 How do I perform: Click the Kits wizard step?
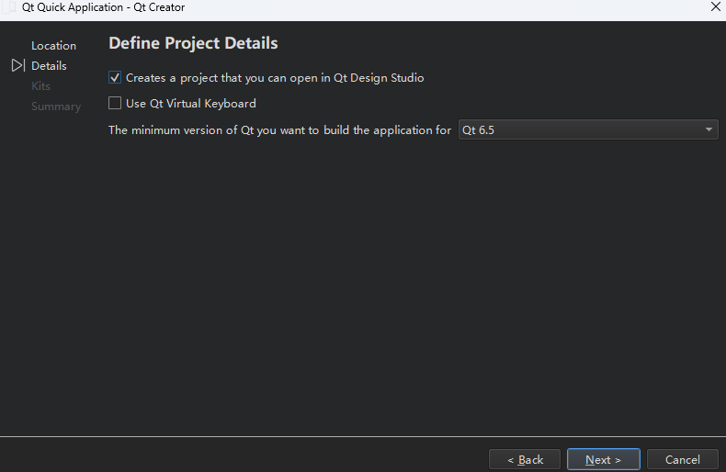pos(40,86)
